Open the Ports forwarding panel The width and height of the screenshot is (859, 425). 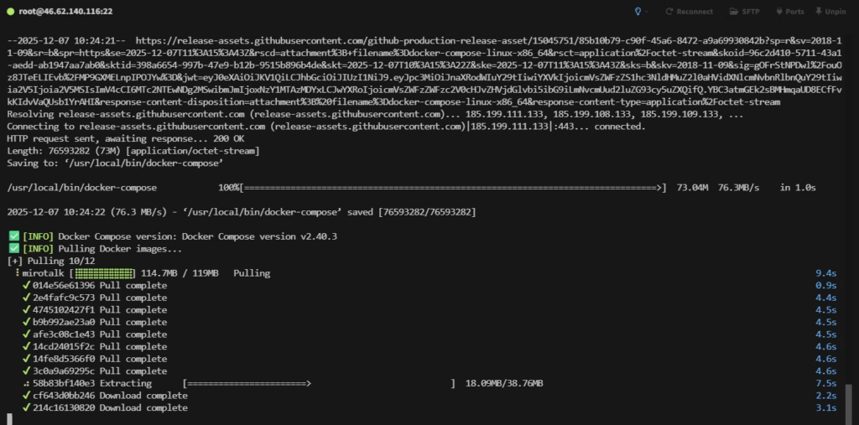tap(789, 12)
